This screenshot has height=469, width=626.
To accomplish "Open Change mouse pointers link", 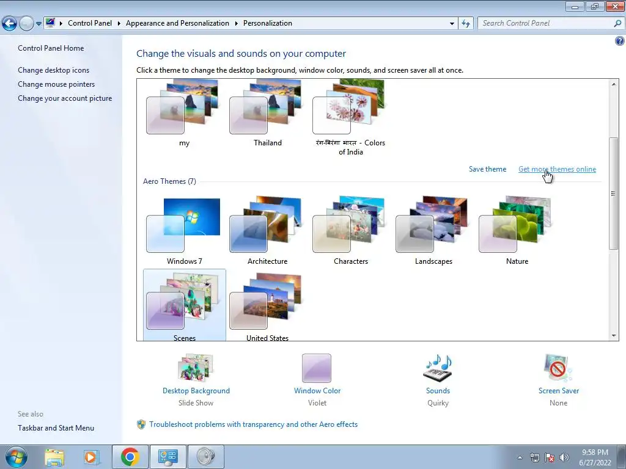I will click(x=56, y=84).
